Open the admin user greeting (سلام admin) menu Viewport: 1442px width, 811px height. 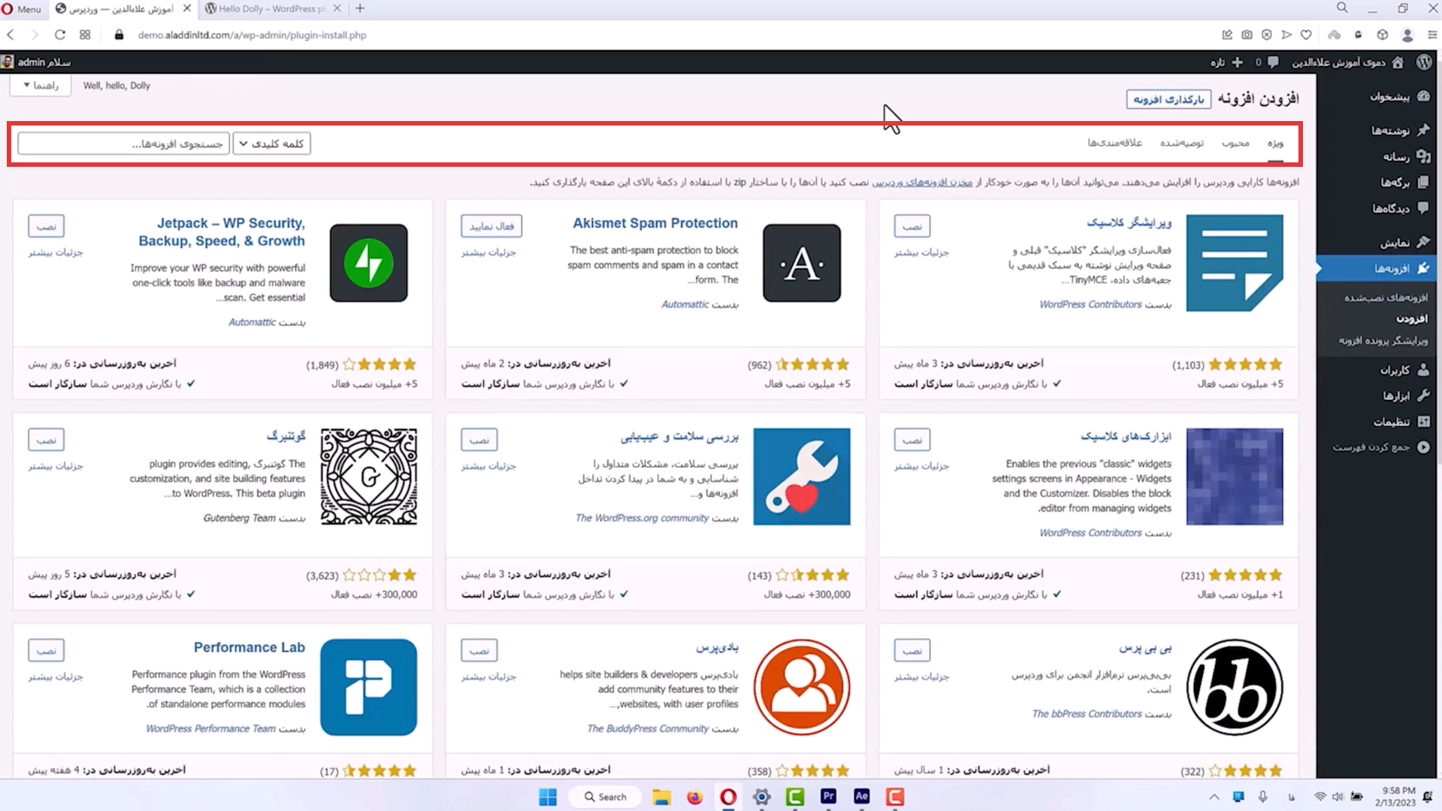tap(36, 62)
